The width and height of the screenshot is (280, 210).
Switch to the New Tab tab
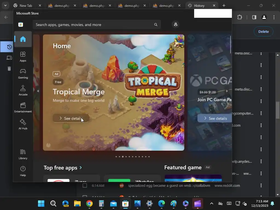pos(26,6)
